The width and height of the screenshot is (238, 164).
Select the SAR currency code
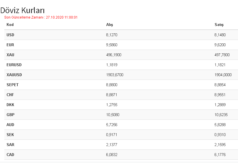(x=11, y=145)
